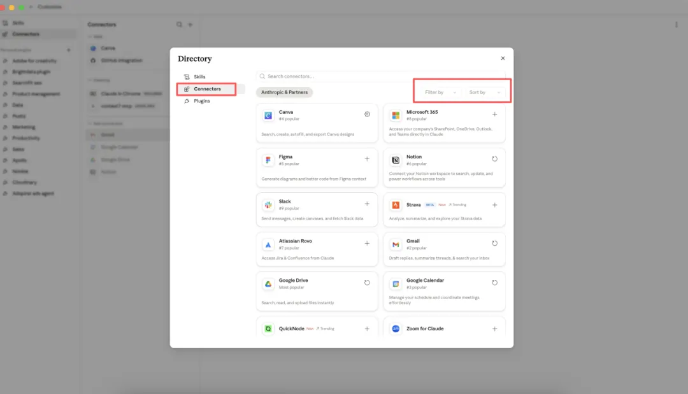Open the Google Calendar card title in Directory
Viewport: 688px width, 394px height.
click(x=425, y=281)
